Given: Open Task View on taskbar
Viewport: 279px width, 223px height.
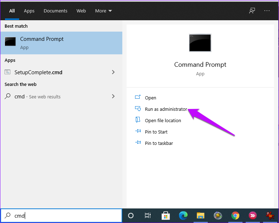Looking at the screenshot, I should coord(148,216).
